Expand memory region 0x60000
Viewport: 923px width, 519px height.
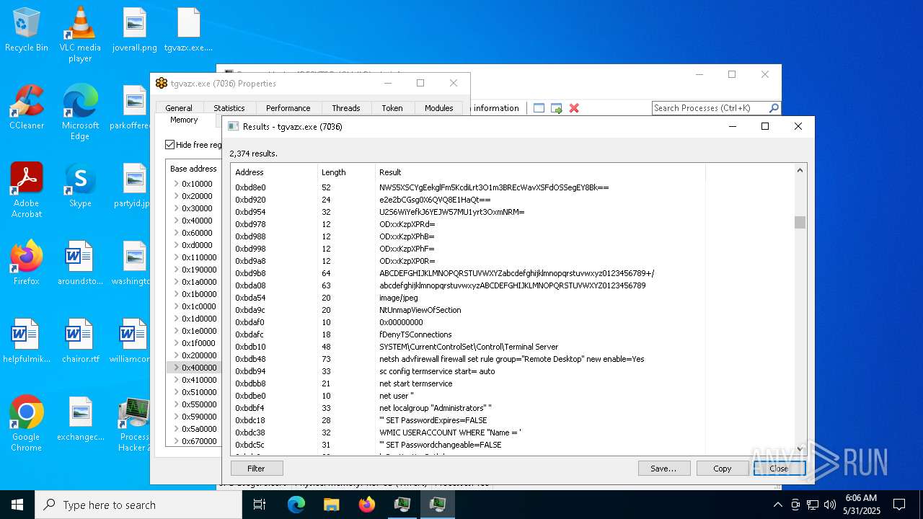click(x=177, y=233)
